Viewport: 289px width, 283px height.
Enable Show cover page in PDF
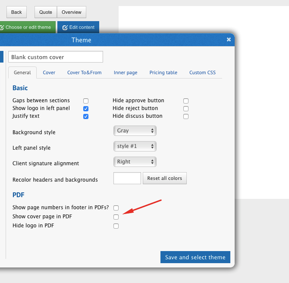(x=116, y=217)
